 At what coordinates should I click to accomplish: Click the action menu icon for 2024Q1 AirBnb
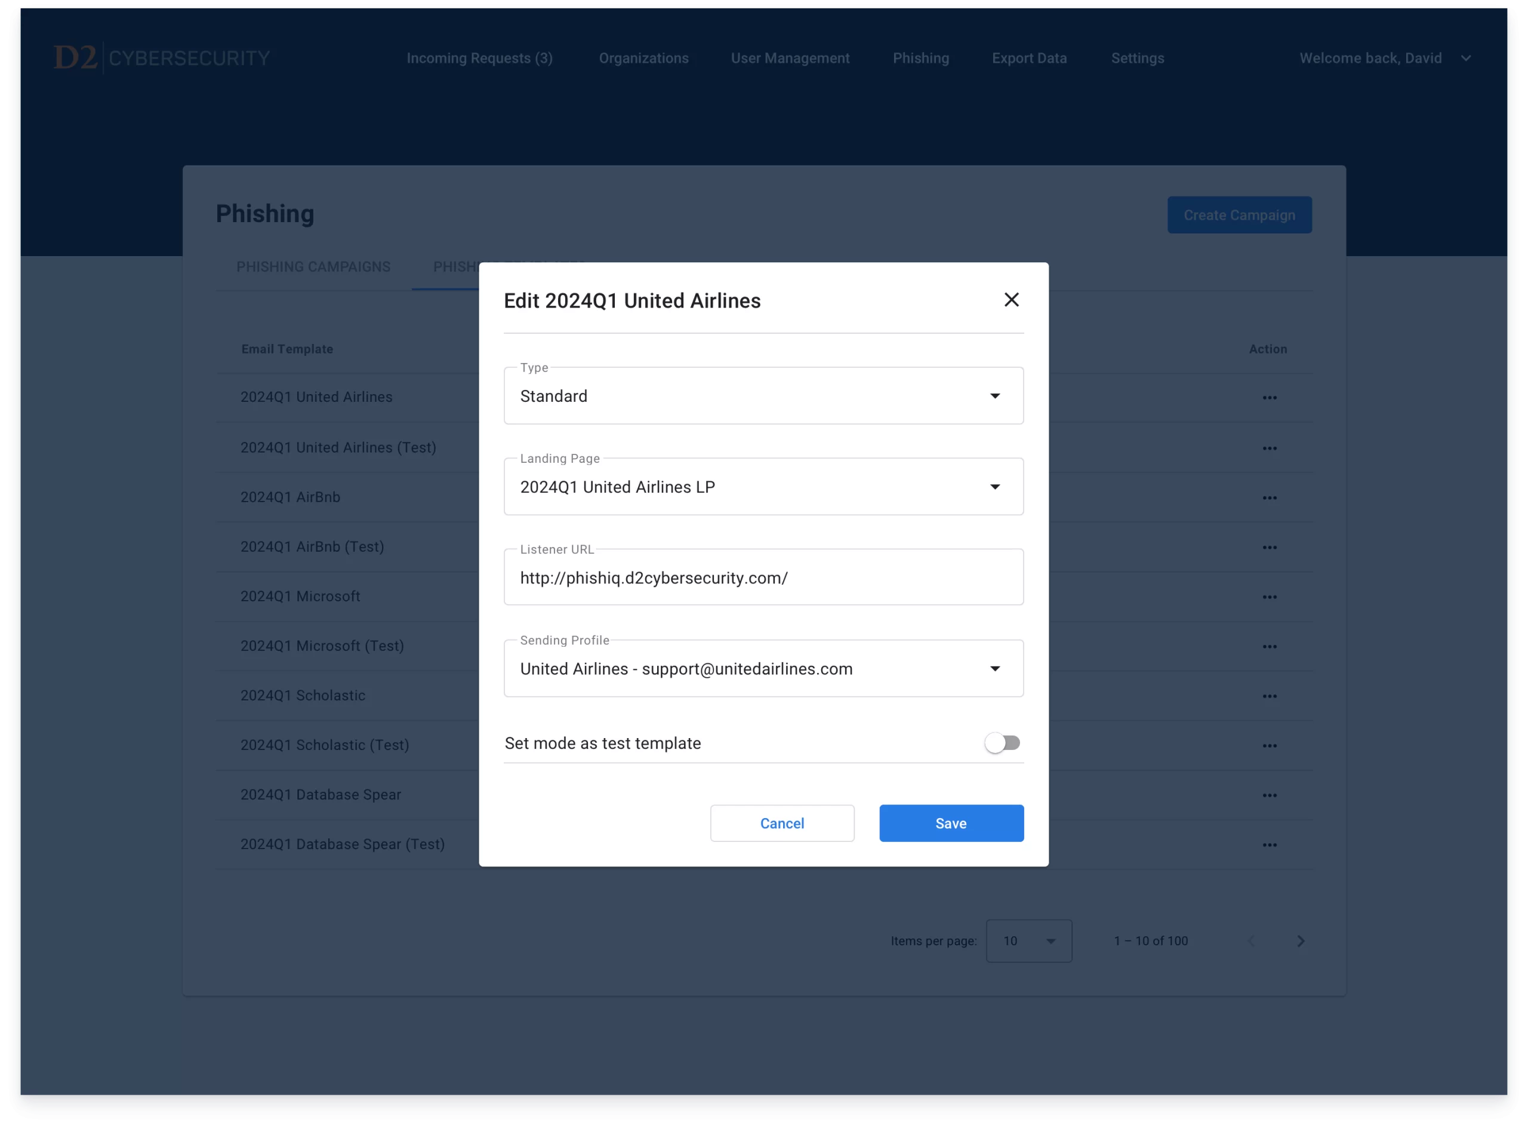point(1270,496)
